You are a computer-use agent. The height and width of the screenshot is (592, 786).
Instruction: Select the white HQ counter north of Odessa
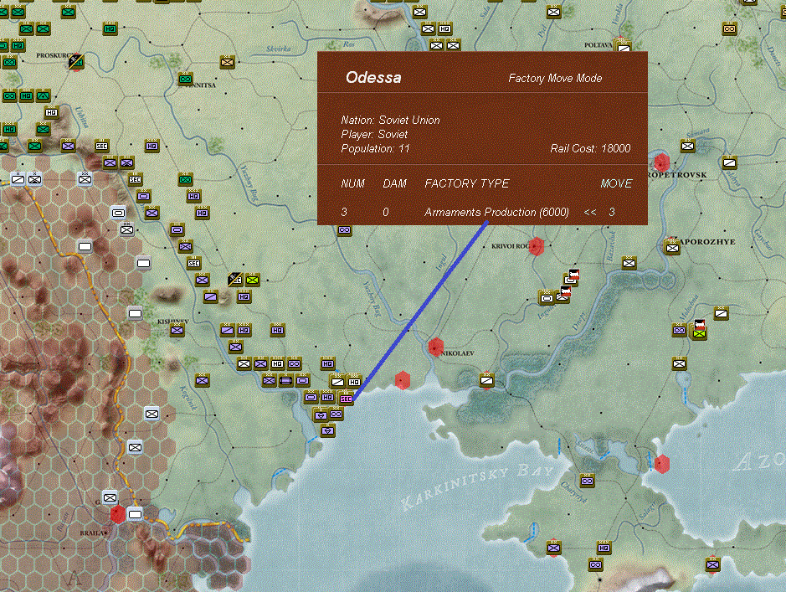pos(354,381)
